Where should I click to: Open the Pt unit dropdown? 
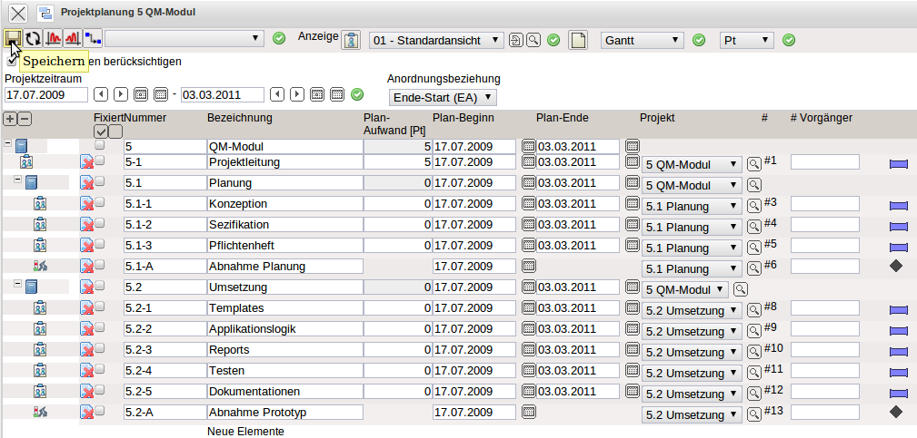point(746,40)
